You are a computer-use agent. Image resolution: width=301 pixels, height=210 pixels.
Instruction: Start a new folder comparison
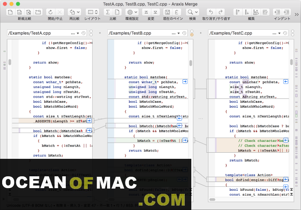coord(38,12)
